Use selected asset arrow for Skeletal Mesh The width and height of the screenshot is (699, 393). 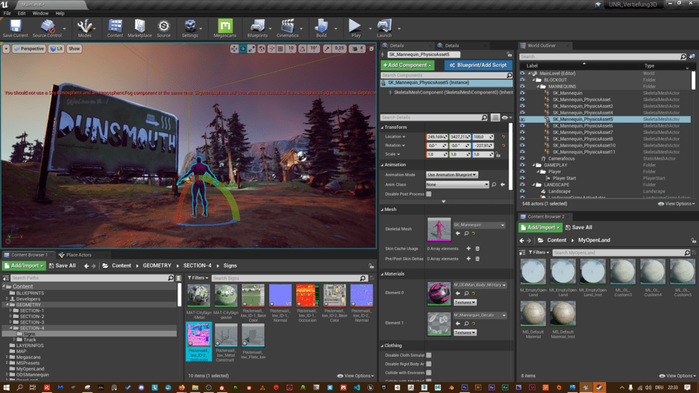tap(458, 233)
